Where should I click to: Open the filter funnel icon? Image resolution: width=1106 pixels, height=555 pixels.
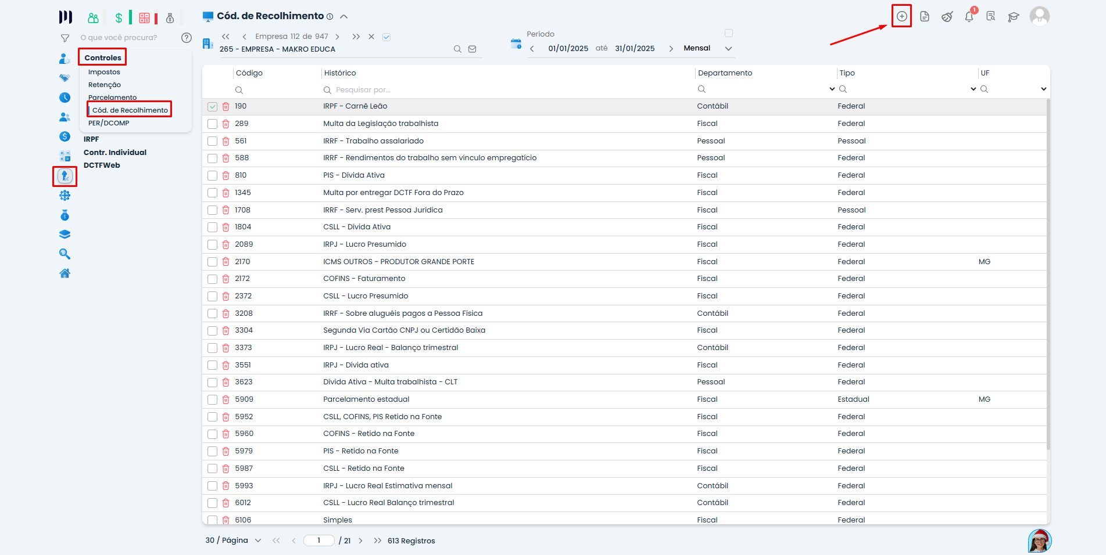tap(65, 38)
